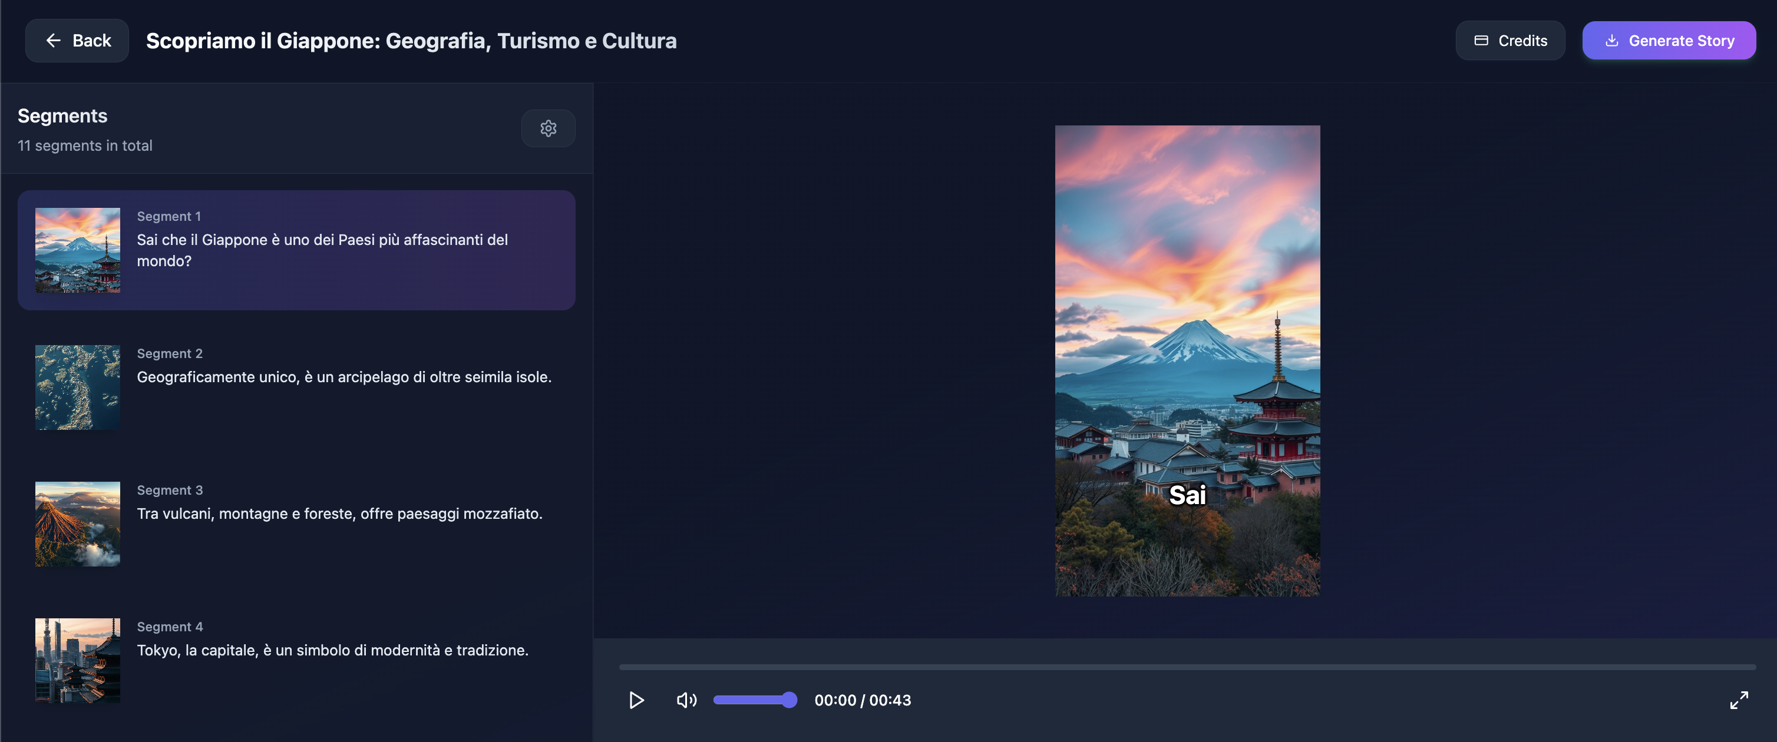Screen dimensions: 1777x742
Task: Click Segment 1 Mount Fuji thumbnail
Action: (77, 250)
